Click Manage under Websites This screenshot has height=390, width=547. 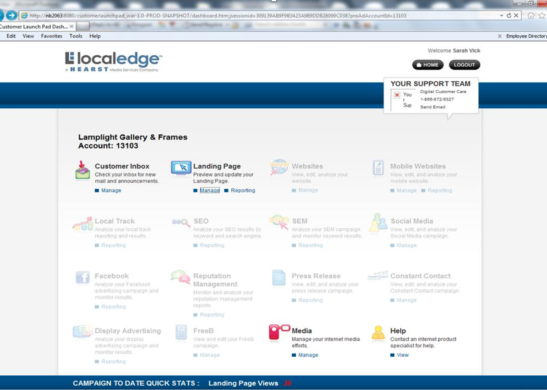309,190
